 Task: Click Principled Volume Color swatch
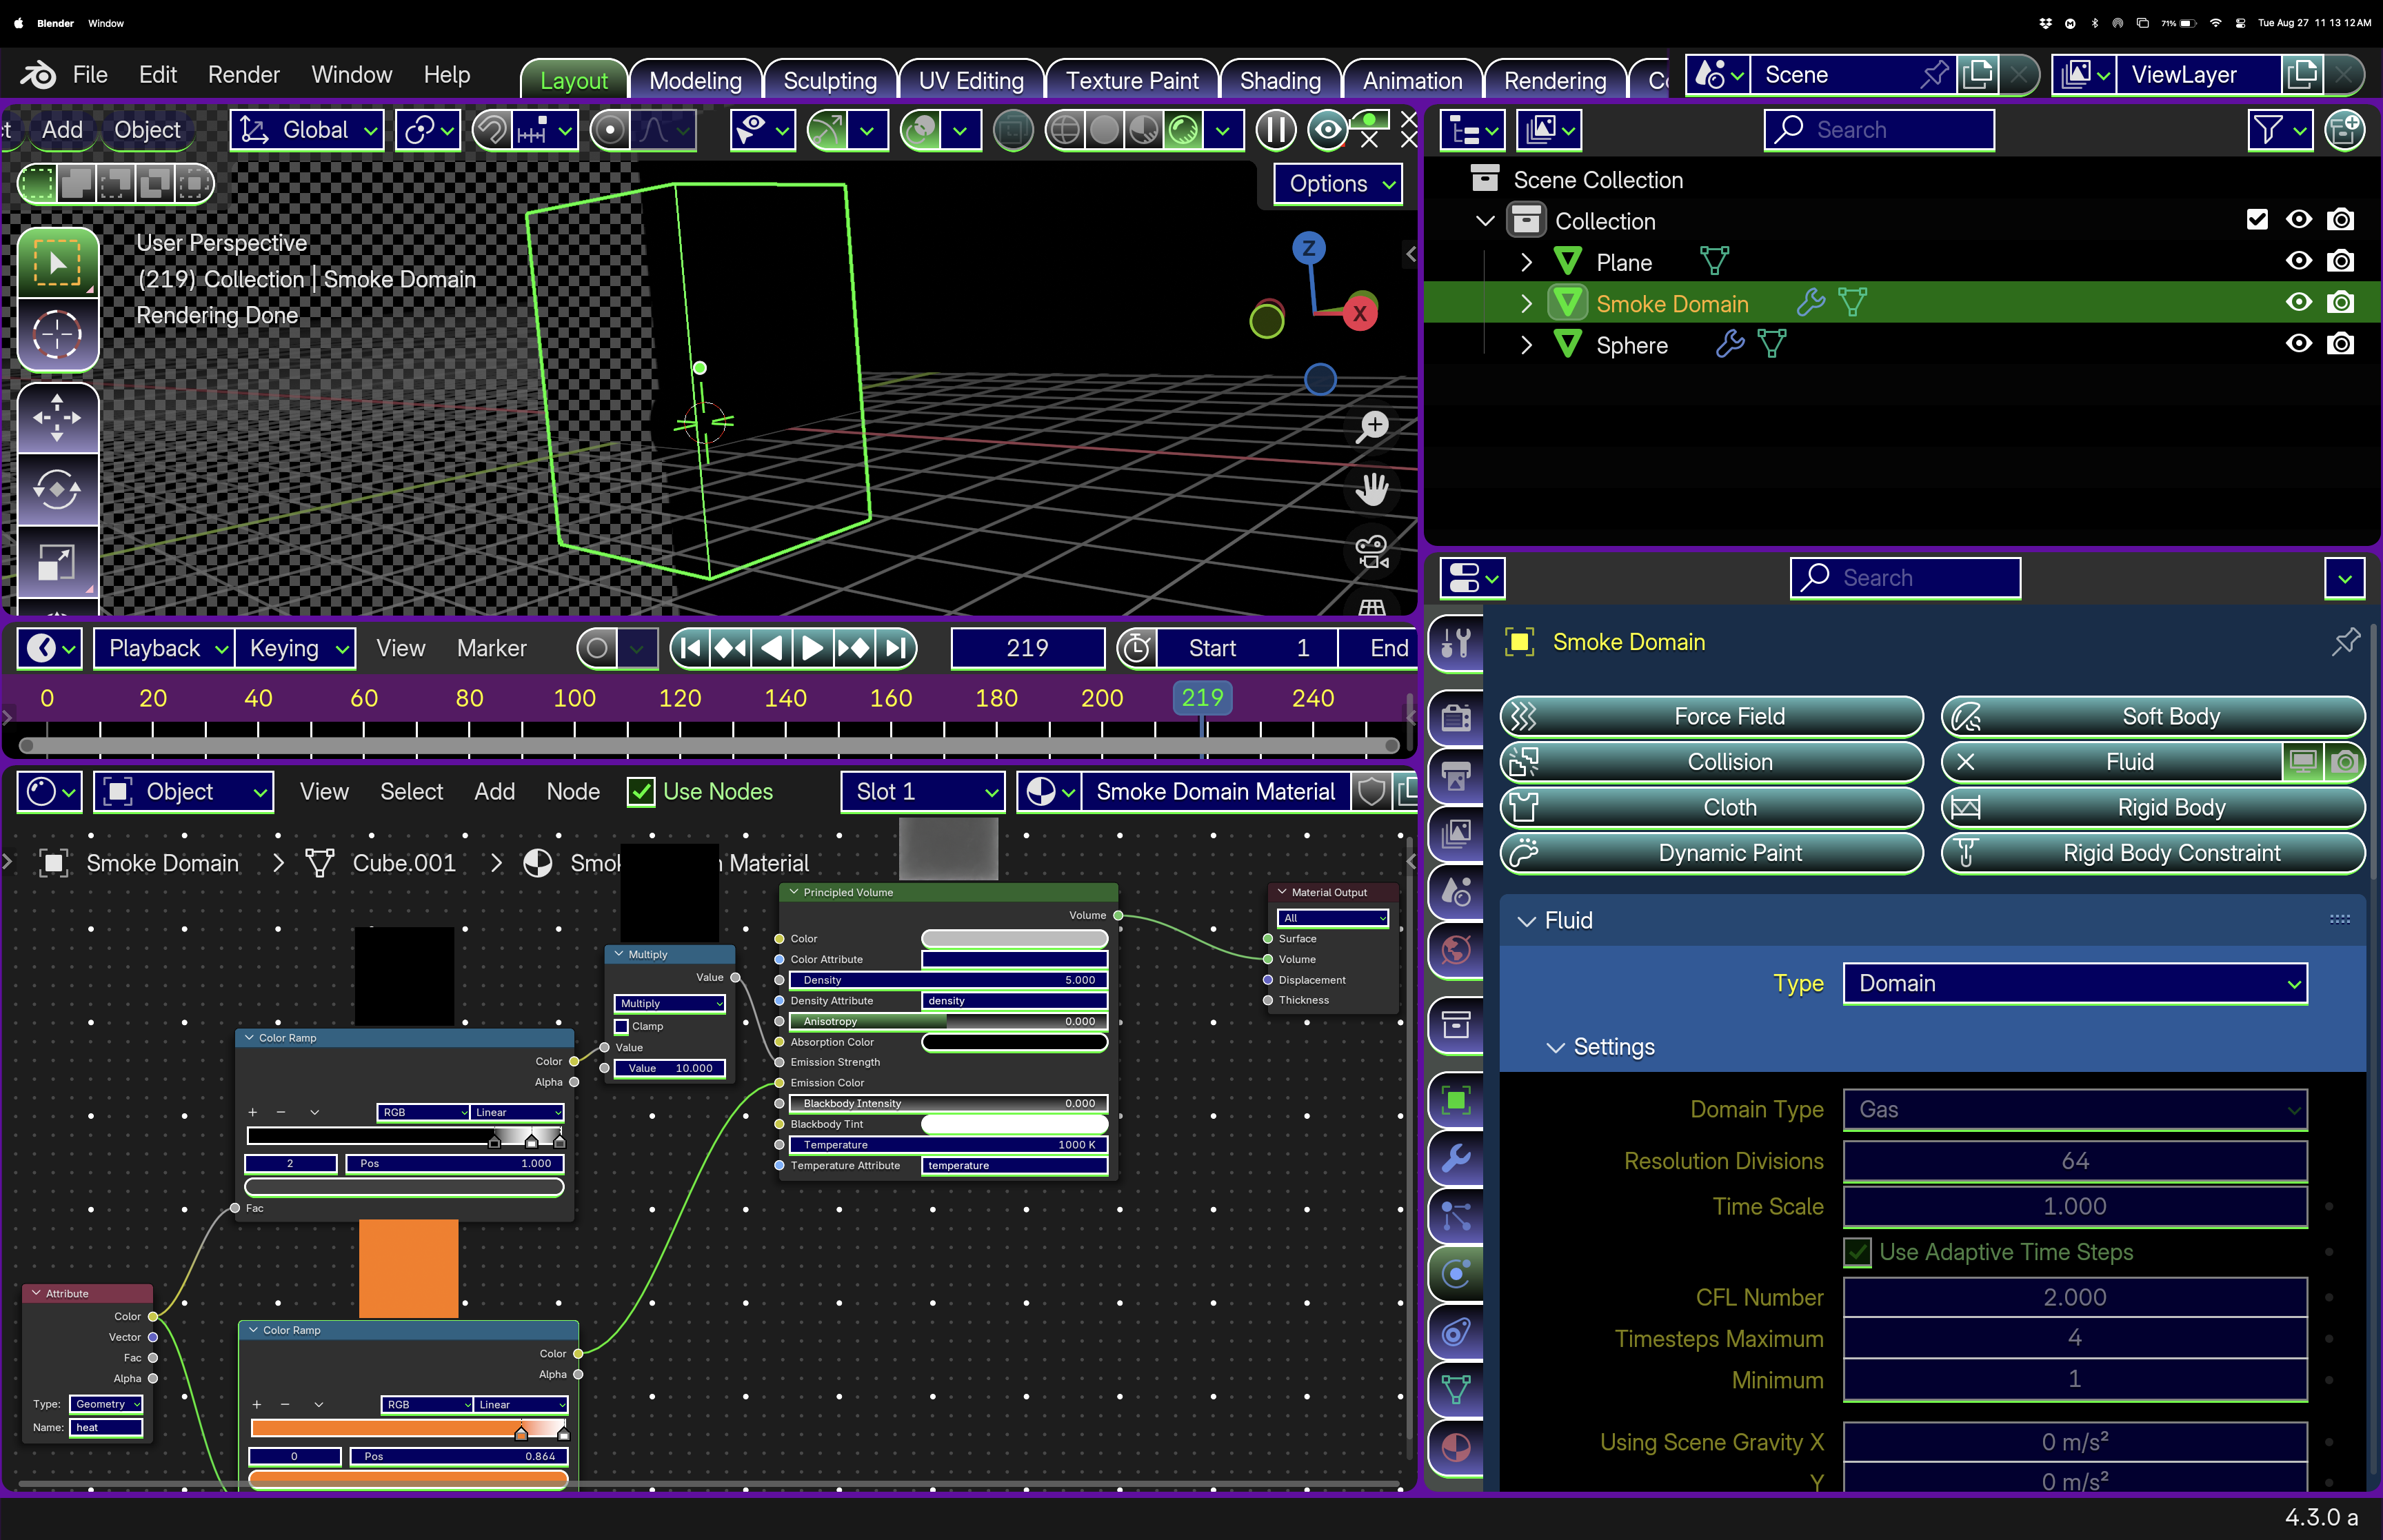coord(1014,939)
